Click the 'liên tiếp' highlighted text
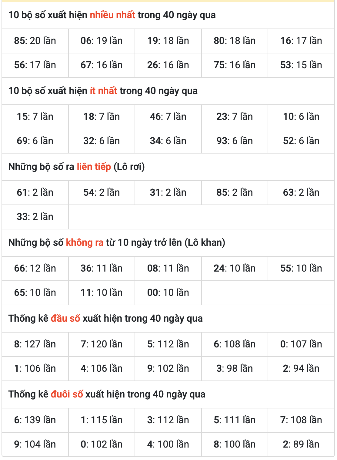337x460 pixels. [x=94, y=167]
